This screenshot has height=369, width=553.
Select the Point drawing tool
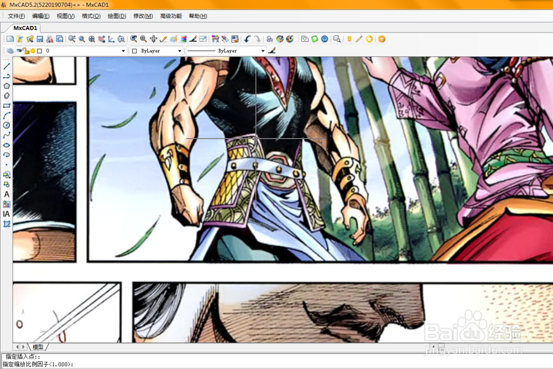(6, 165)
